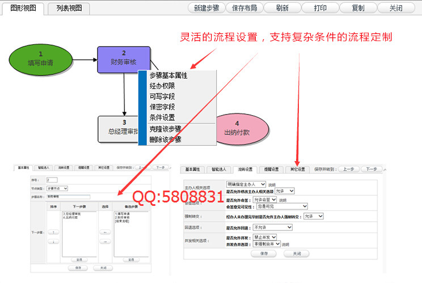Select the pink node 4 出纳付款
Viewport: 422px width, 283px height.
point(242,129)
